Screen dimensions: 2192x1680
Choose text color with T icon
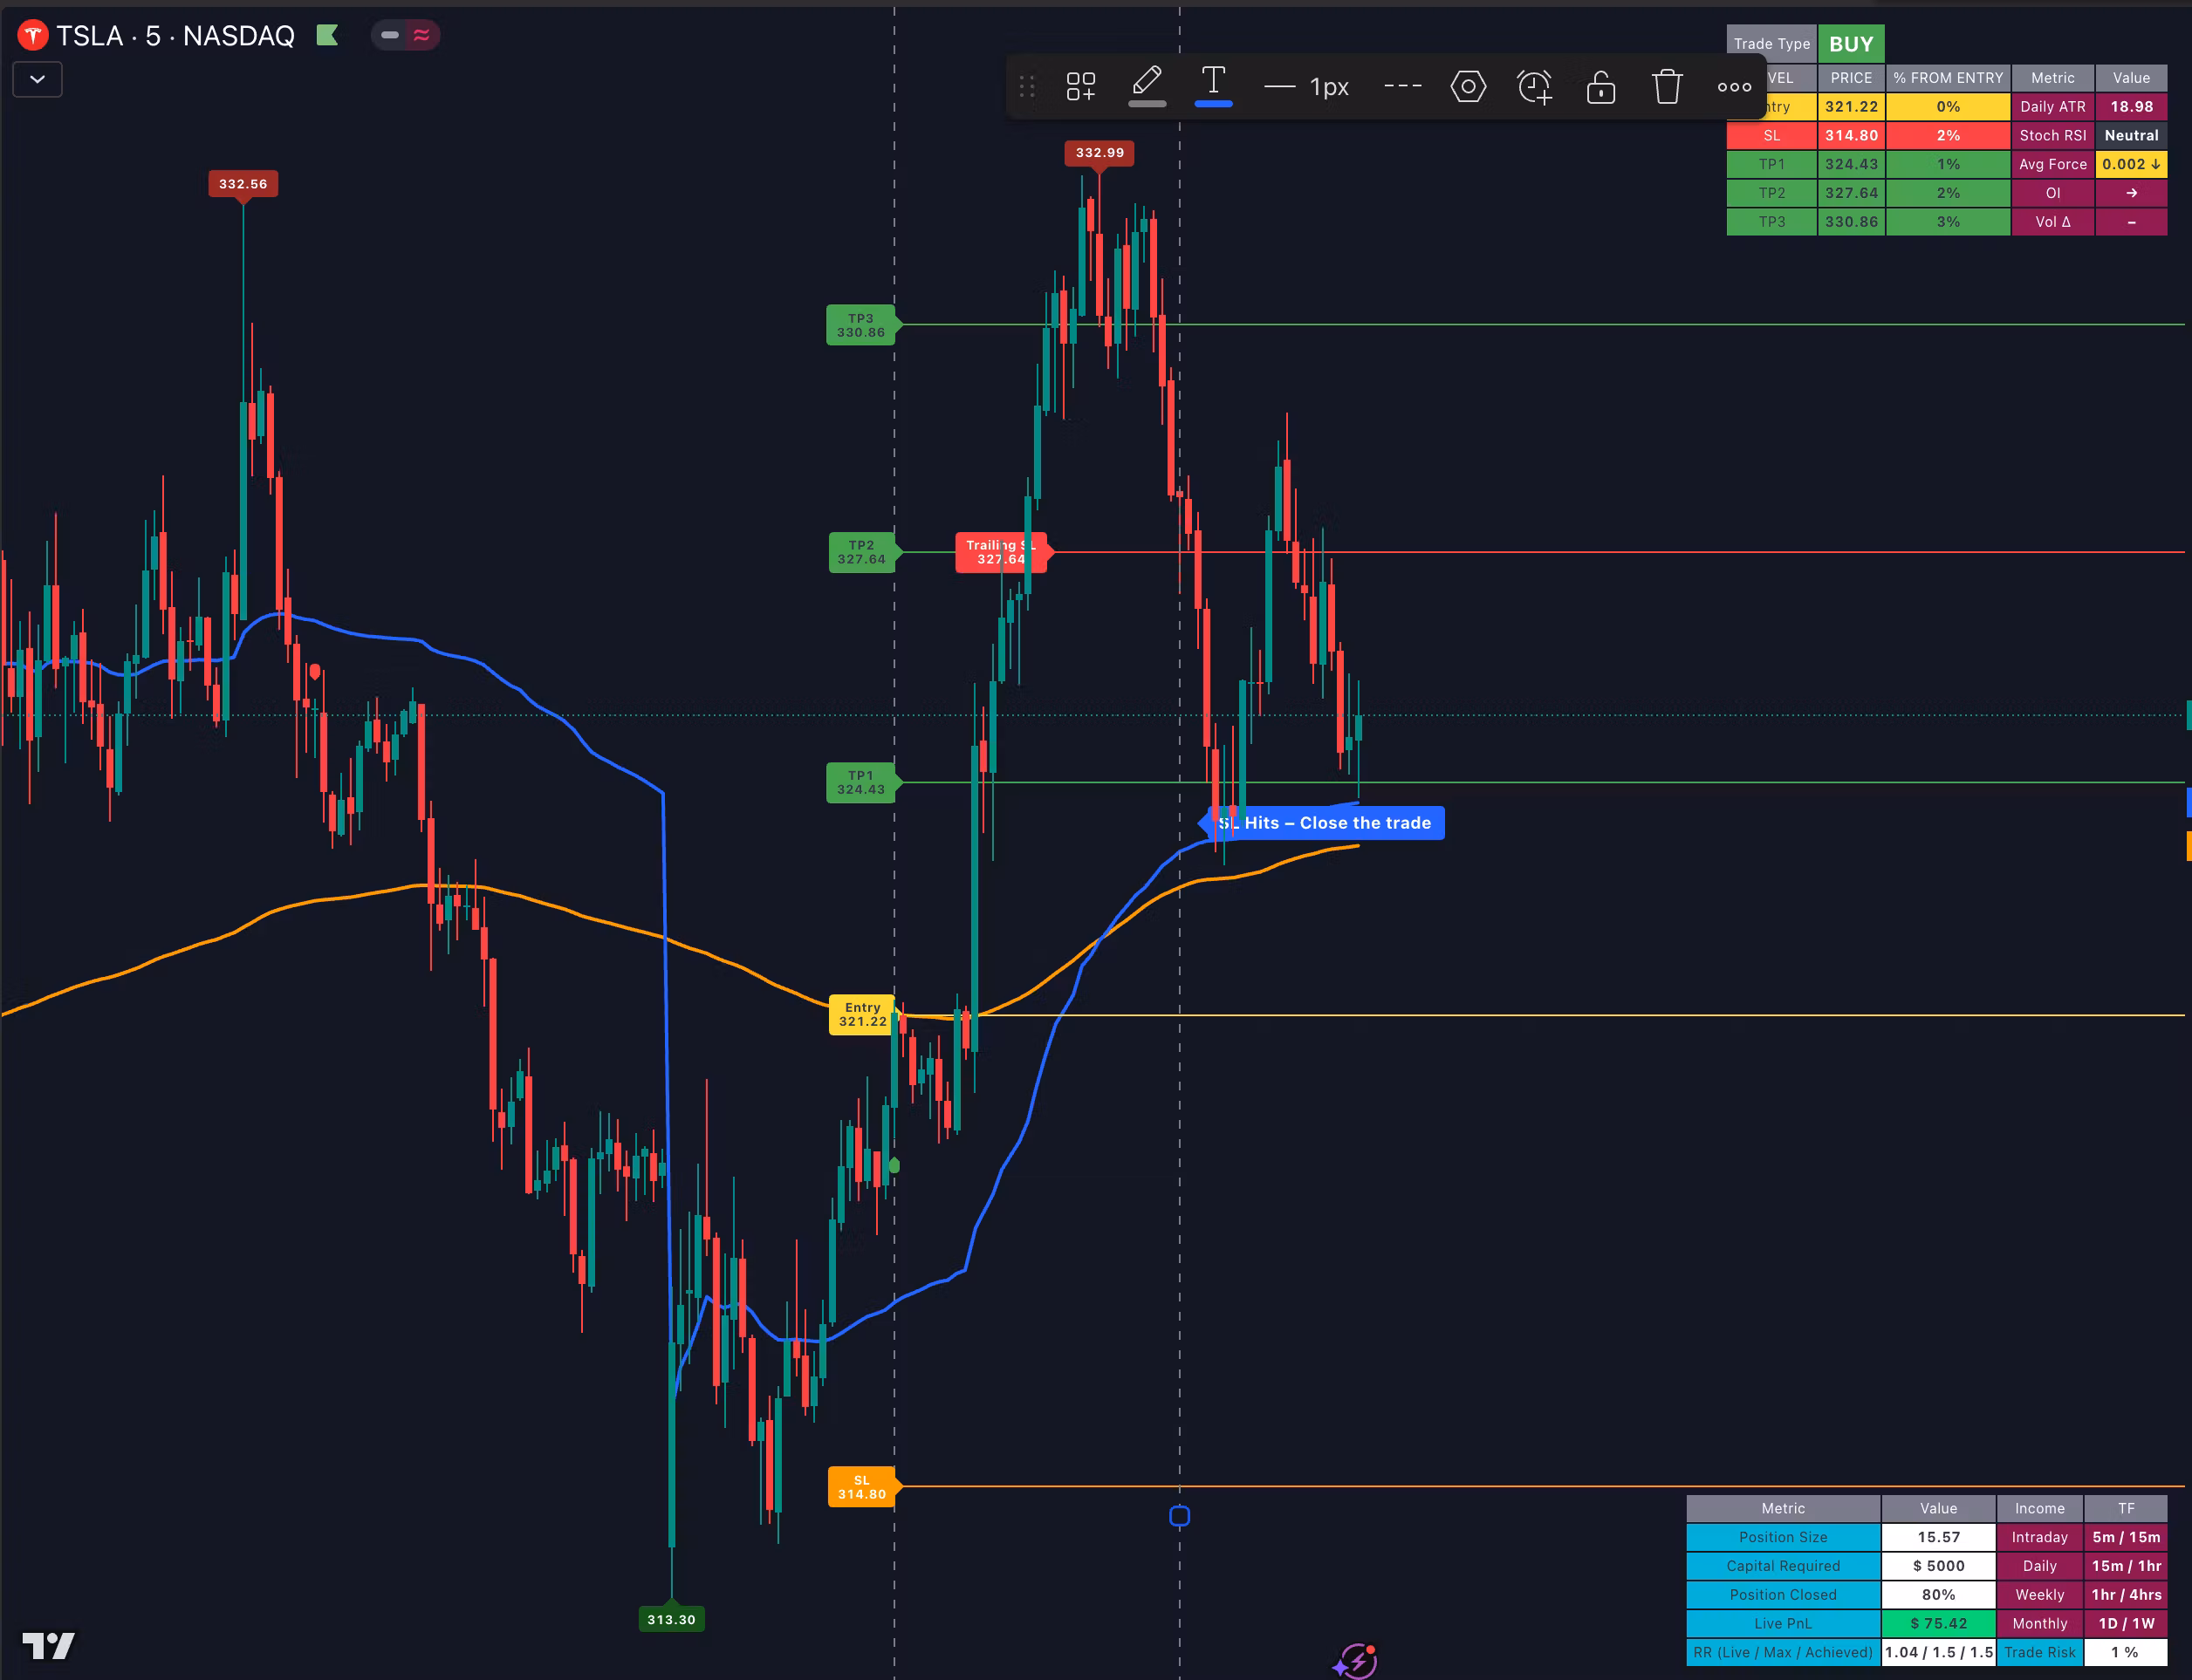click(x=1214, y=87)
